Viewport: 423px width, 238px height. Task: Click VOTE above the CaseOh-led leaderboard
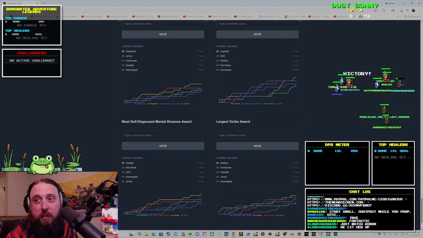(257, 34)
